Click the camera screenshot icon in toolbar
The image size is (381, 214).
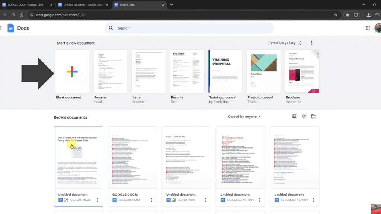pyautogui.click(x=348, y=15)
